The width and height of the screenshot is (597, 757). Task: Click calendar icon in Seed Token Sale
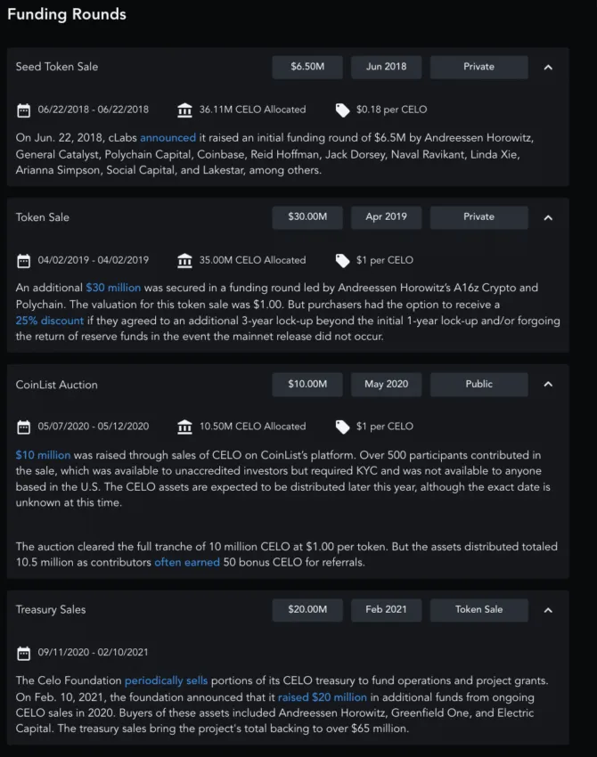24,110
